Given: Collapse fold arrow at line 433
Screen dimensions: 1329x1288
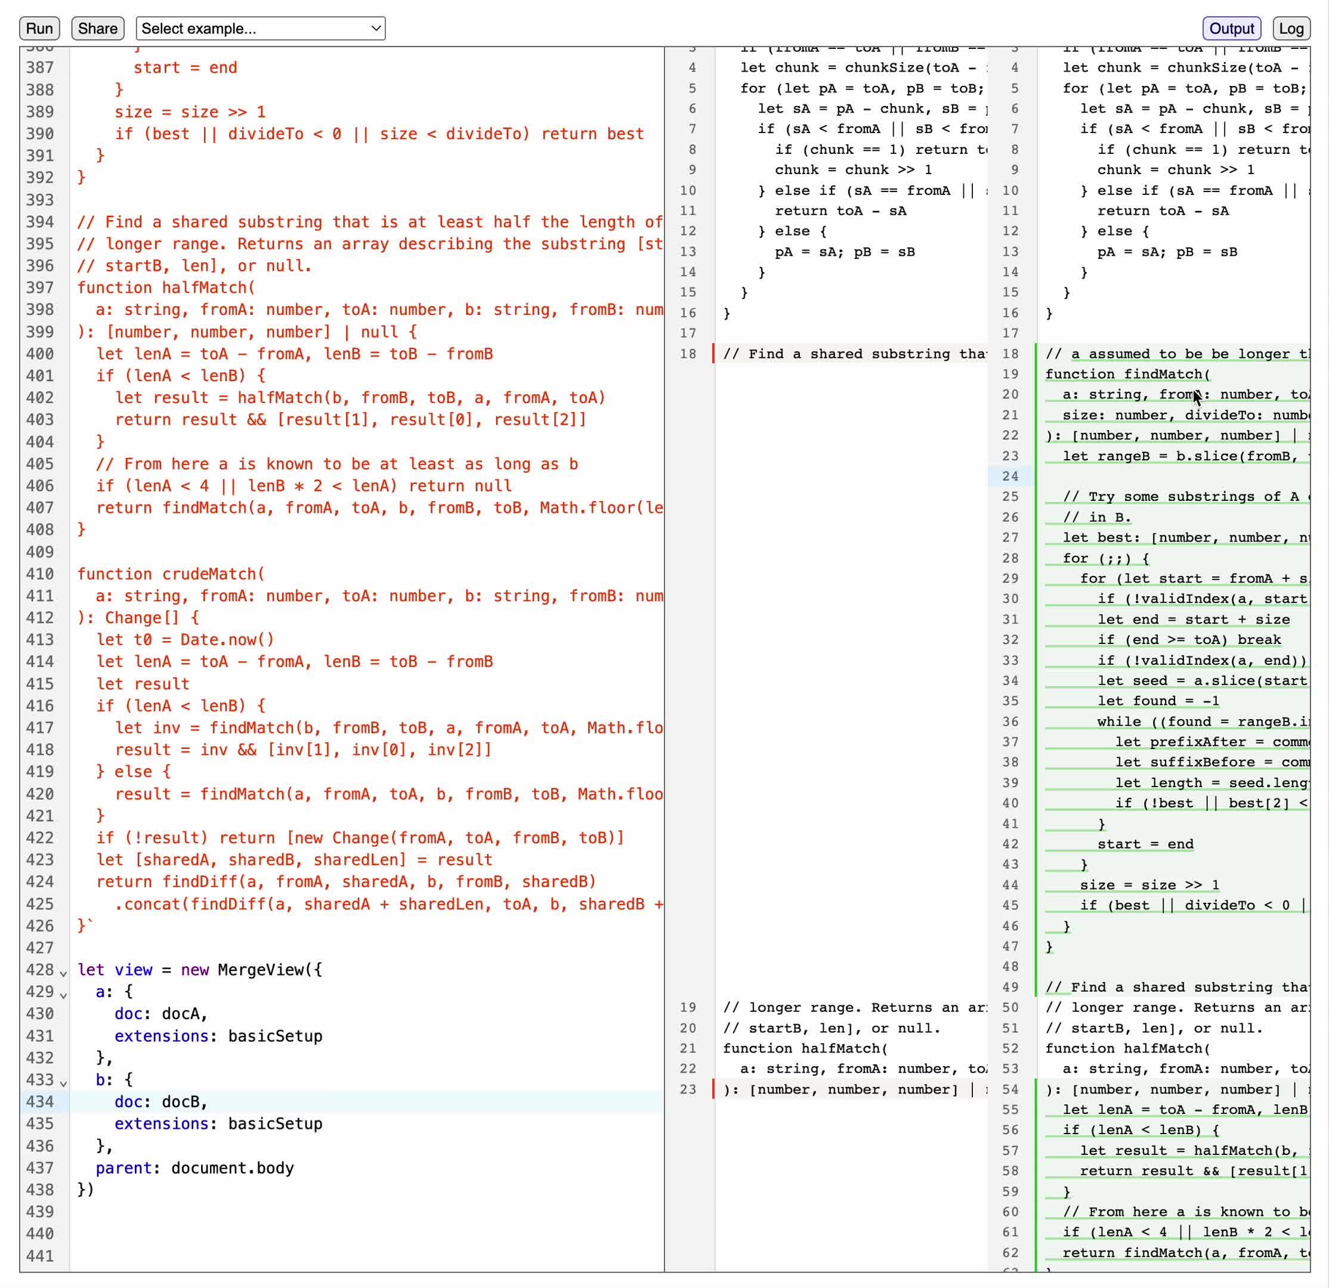Looking at the screenshot, I should pos(64,1083).
